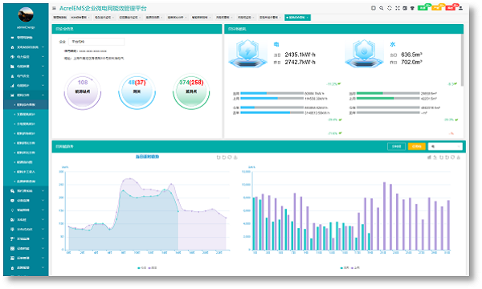
Task: Collapse the sidebar with the hamburger icon
Action: pos(54,8)
